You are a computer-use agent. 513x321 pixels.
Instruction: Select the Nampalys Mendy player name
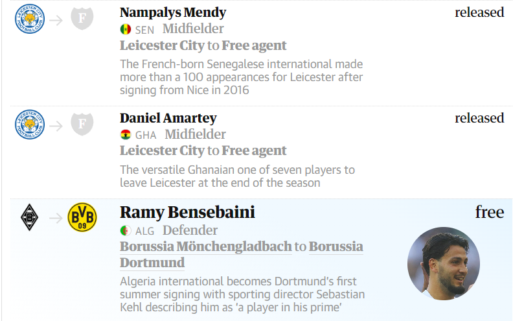(x=173, y=12)
